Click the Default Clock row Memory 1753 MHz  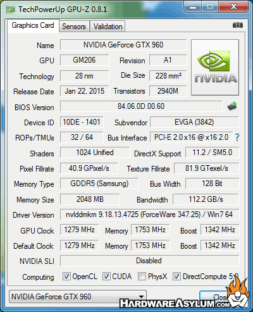pyautogui.click(x=150, y=246)
